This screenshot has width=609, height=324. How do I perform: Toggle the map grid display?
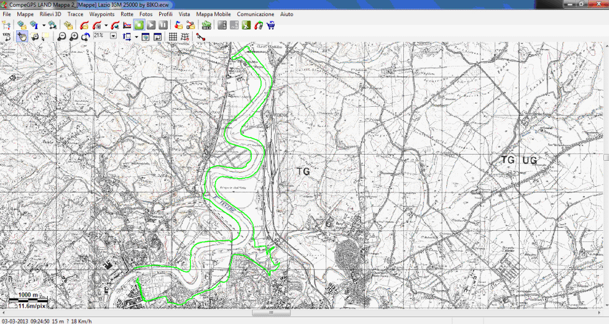(x=173, y=37)
